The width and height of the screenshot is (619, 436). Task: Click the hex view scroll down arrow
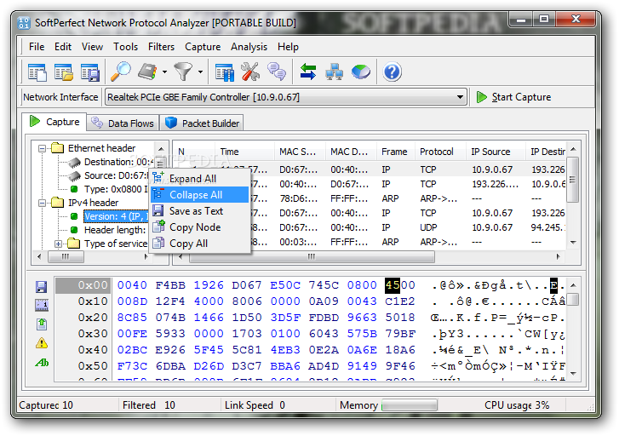[573, 373]
